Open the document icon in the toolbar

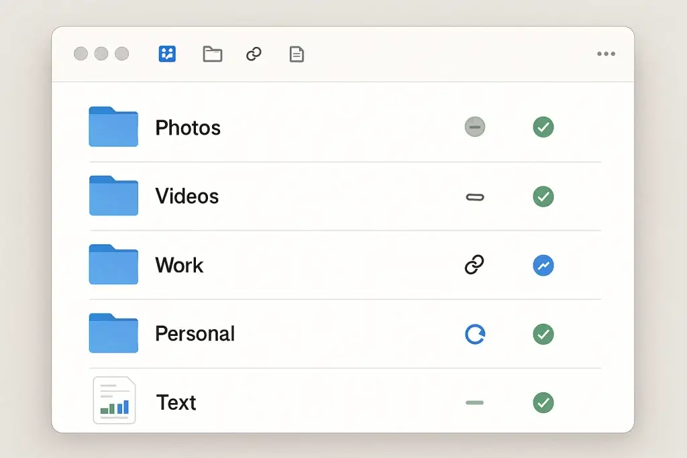tap(297, 54)
